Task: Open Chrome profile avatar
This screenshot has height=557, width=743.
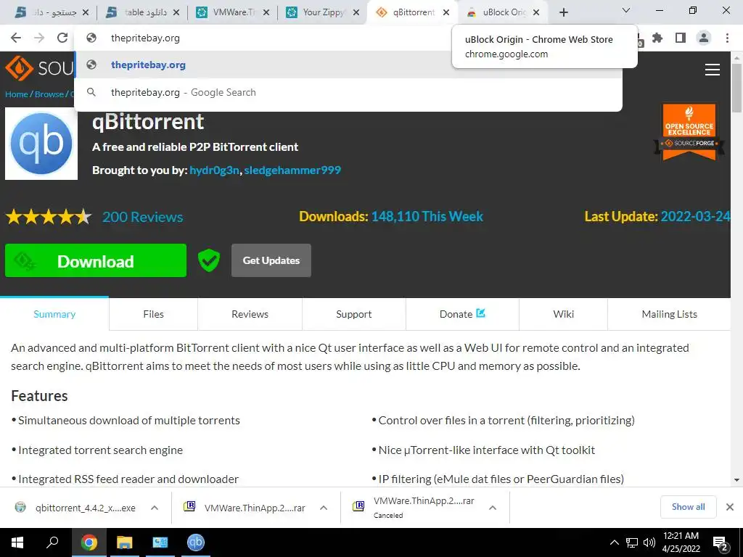Action: click(x=704, y=38)
